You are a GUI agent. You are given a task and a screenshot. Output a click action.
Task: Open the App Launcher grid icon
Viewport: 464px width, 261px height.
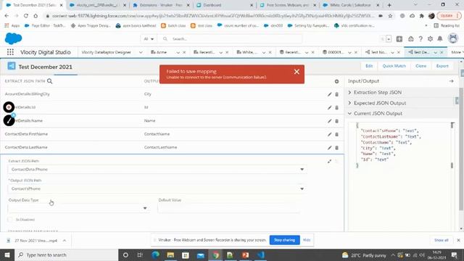(10, 52)
